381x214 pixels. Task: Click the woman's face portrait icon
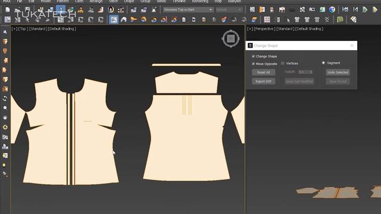point(111,10)
